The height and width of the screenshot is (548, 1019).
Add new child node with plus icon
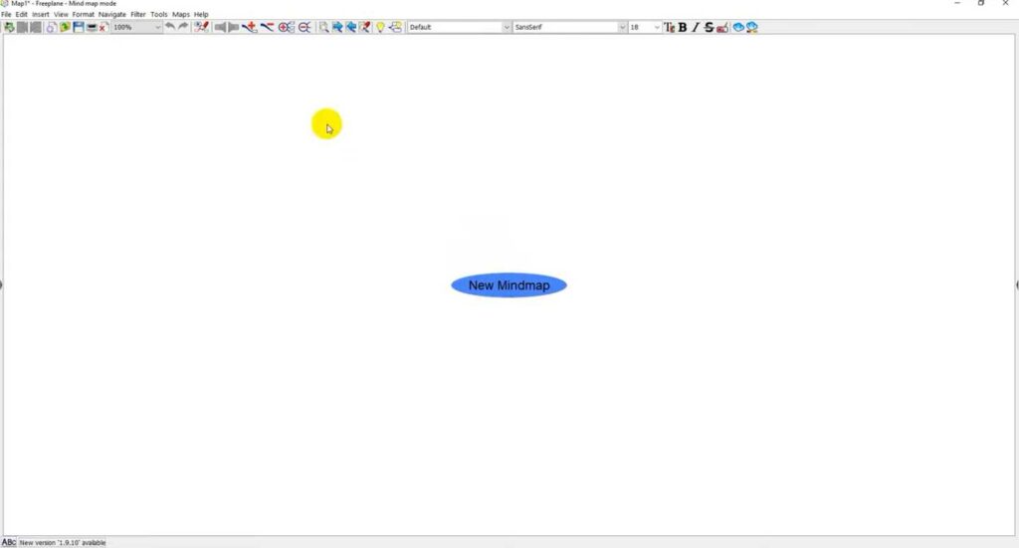click(x=250, y=27)
